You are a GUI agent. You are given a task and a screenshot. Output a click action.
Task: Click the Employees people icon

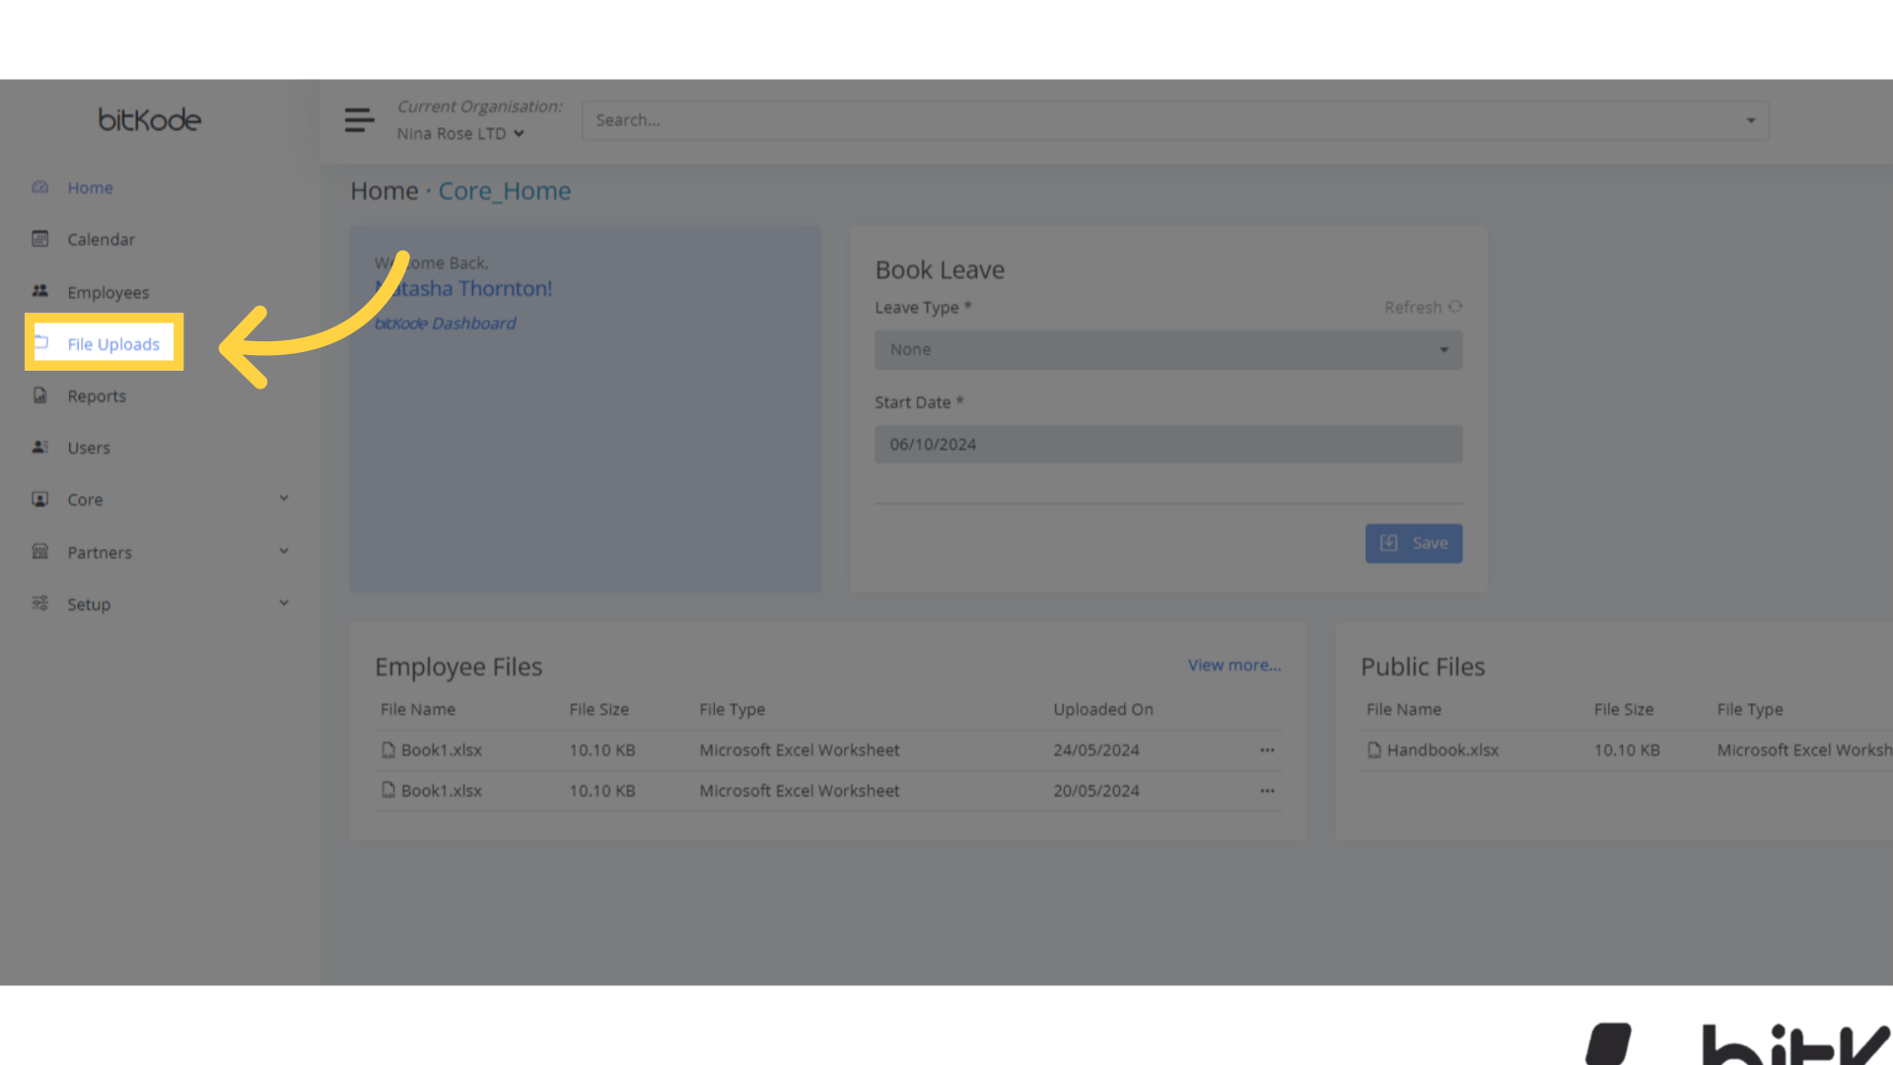pyautogui.click(x=39, y=291)
